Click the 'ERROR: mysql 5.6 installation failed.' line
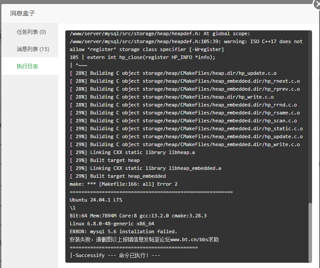Viewport: 320px width, 268px height. point(123,231)
